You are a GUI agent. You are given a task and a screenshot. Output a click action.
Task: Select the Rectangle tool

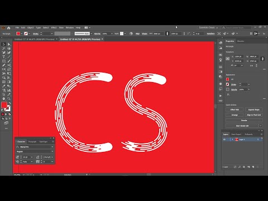4,61
